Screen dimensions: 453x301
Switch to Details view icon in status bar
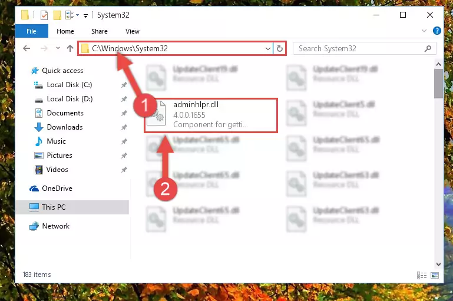pos(422,275)
